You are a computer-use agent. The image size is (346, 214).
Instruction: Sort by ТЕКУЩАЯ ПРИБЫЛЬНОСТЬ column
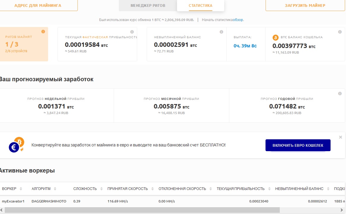pyautogui.click(x=269, y=189)
